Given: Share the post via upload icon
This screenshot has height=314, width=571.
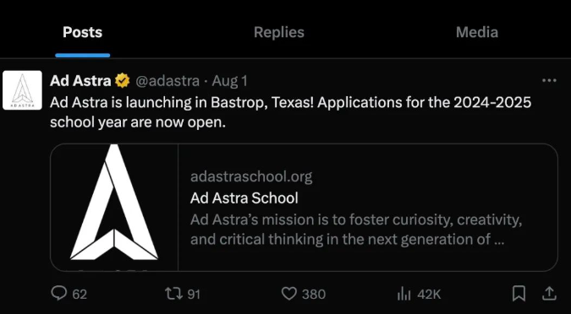Looking at the screenshot, I should [549, 293].
